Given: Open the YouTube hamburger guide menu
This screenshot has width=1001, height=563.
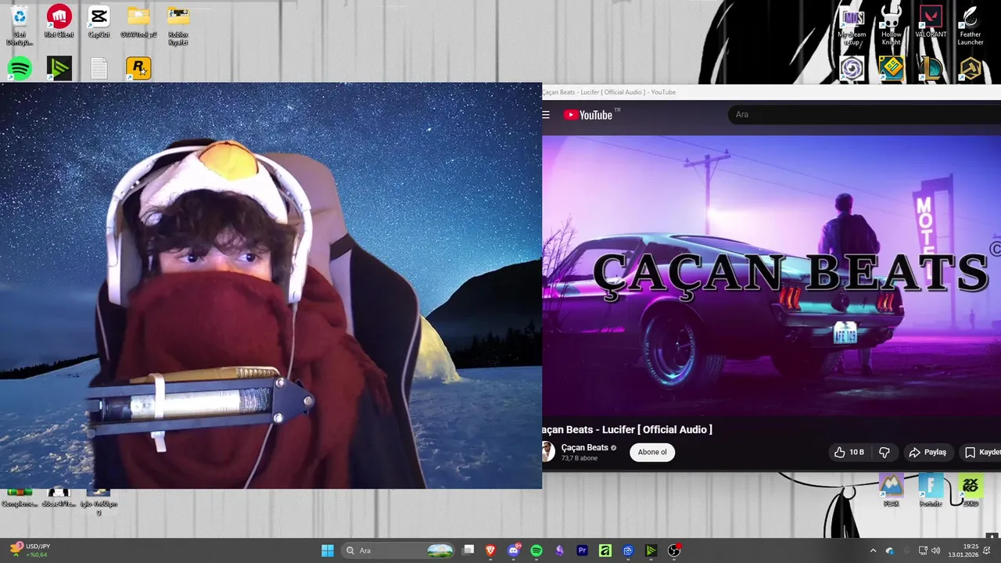Looking at the screenshot, I should click(x=546, y=115).
